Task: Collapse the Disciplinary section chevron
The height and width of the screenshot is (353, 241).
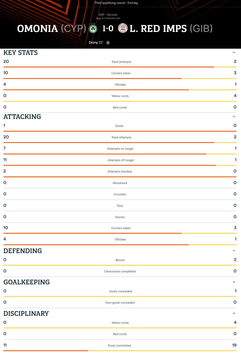Action: click(234, 313)
